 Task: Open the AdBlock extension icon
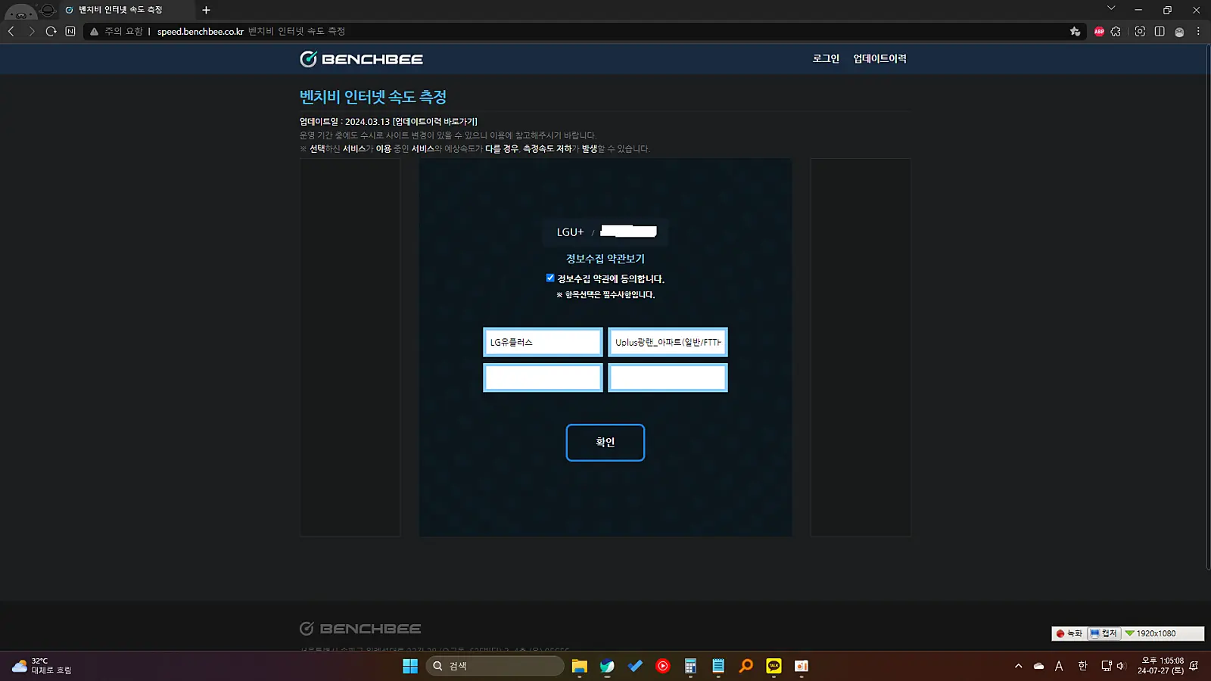pos(1099,31)
